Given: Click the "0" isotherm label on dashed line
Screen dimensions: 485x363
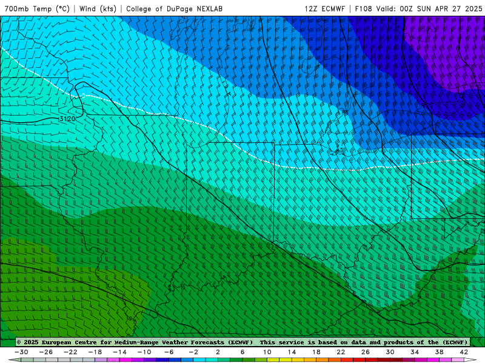Looking at the screenshot, I should point(83,96).
